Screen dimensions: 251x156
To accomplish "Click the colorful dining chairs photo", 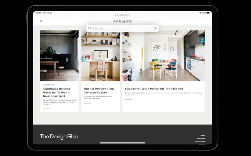I will pos(163,55).
